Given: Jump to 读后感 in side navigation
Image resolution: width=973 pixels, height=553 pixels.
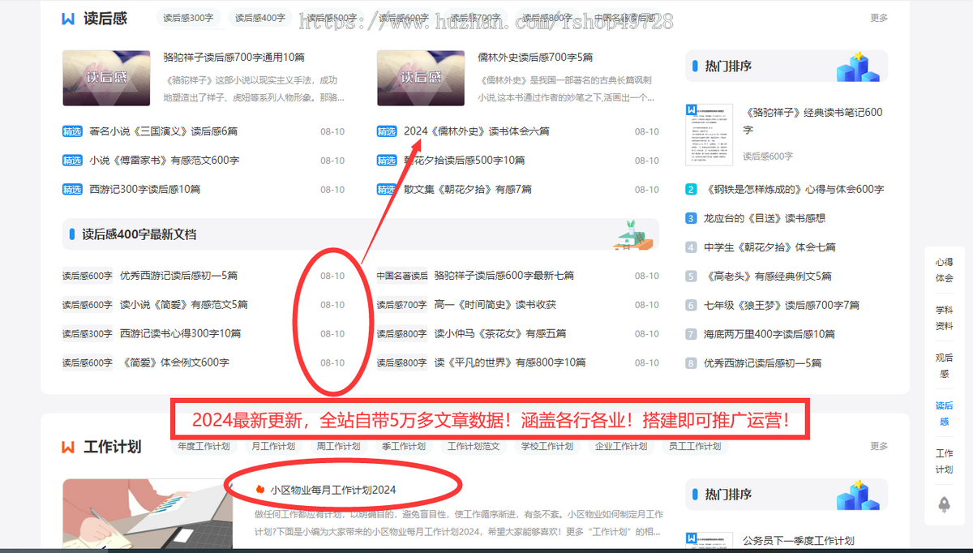Looking at the screenshot, I should (x=944, y=414).
